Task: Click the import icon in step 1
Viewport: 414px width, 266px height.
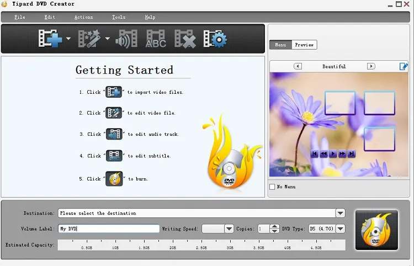Action: (x=114, y=92)
